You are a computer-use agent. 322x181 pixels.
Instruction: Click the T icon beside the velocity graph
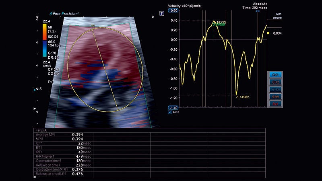162,13
